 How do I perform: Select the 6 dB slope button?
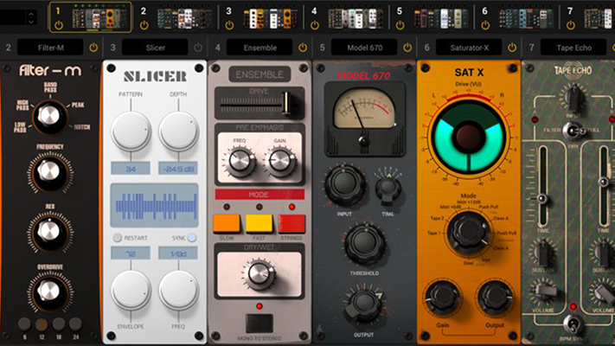click(24, 324)
